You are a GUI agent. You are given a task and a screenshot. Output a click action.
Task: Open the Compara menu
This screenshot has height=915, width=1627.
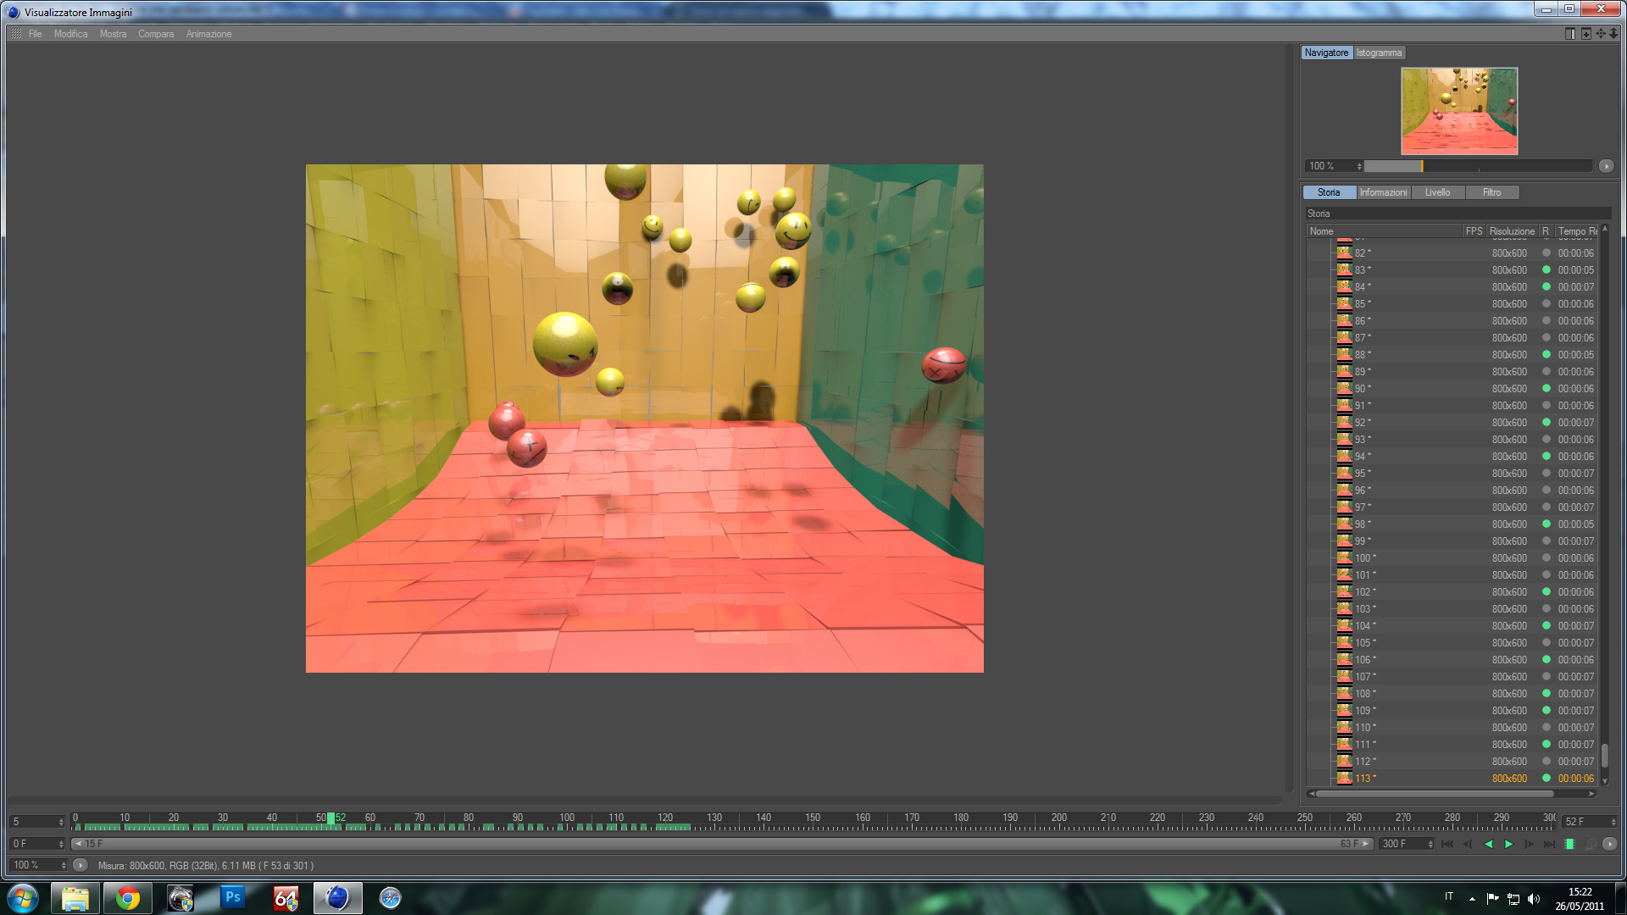(x=156, y=34)
